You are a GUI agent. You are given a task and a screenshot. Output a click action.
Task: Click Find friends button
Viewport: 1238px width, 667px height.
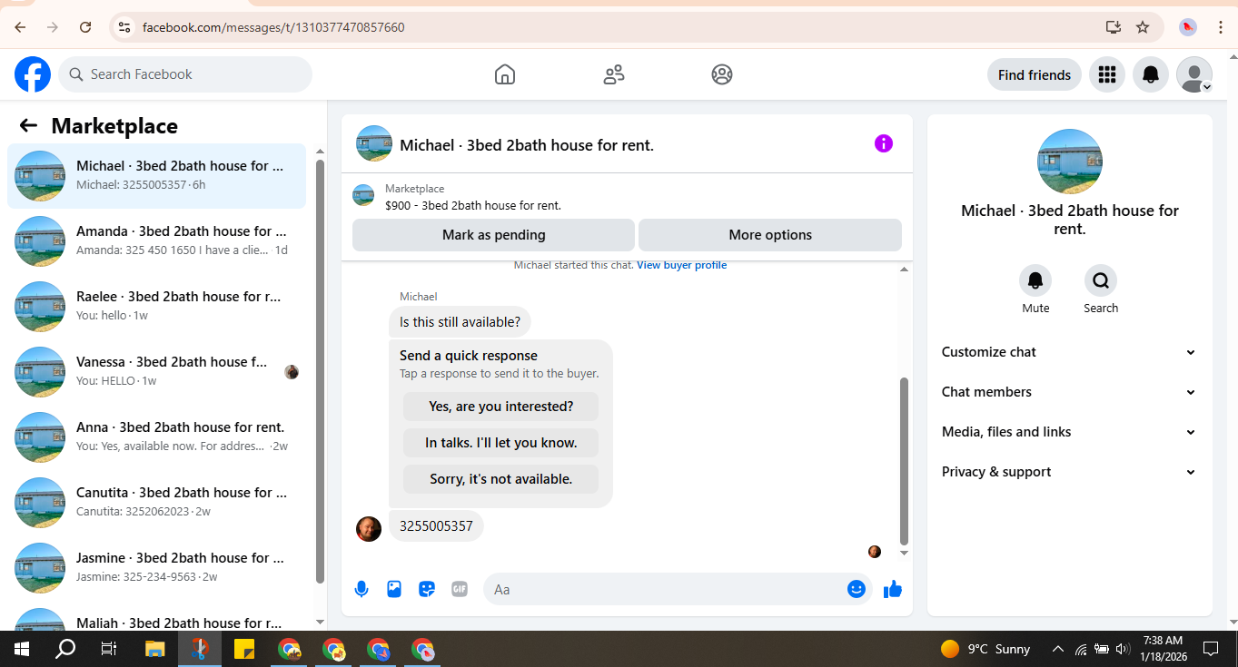[1035, 74]
